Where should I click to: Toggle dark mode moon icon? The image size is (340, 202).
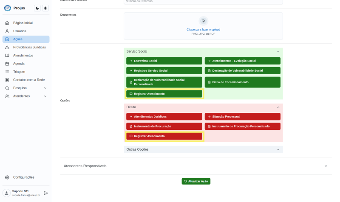click(x=37, y=8)
